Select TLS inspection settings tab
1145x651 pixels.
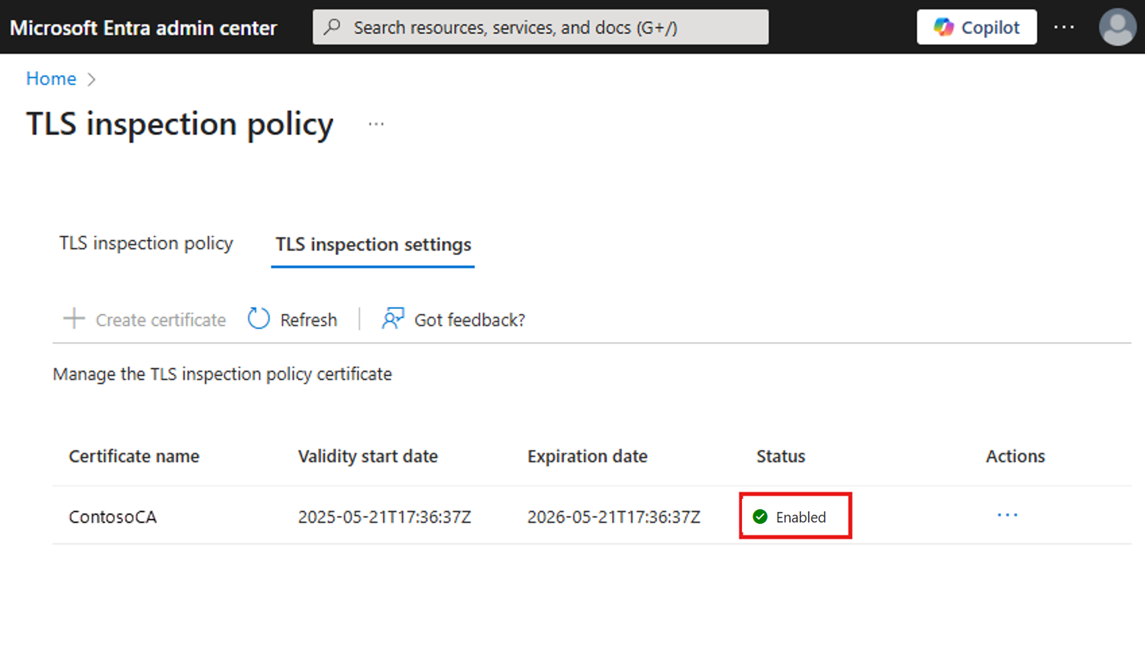click(373, 245)
